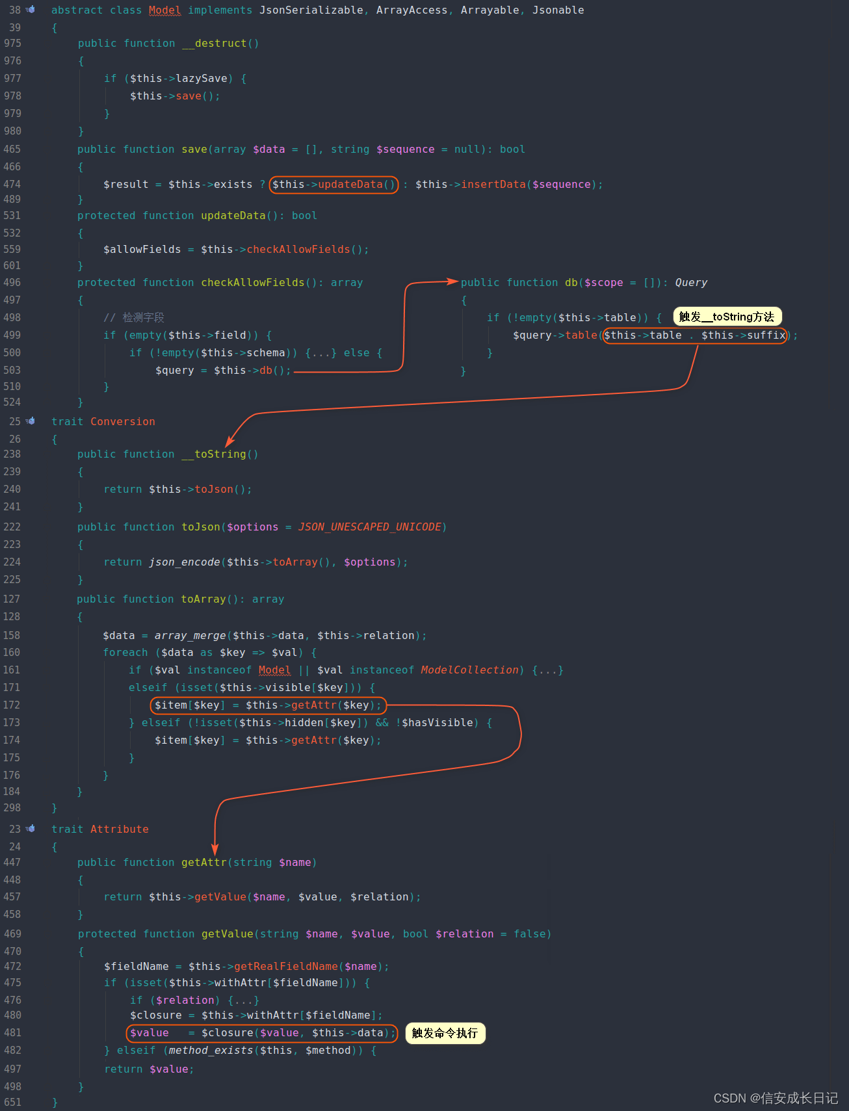The width and height of the screenshot is (849, 1111).
Task: Click gutter icon beside line 25 trait Conversion
Action: pos(31,421)
